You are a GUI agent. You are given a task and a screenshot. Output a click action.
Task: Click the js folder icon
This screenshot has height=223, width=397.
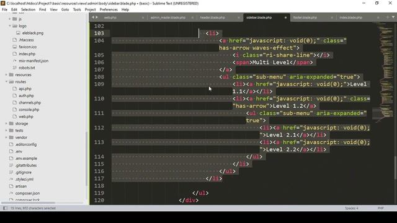coord(15,19)
